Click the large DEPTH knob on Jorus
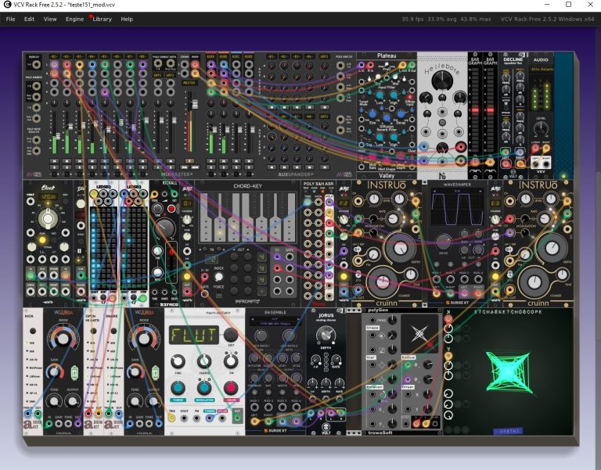Image resolution: width=601 pixels, height=470 pixels. click(x=326, y=335)
